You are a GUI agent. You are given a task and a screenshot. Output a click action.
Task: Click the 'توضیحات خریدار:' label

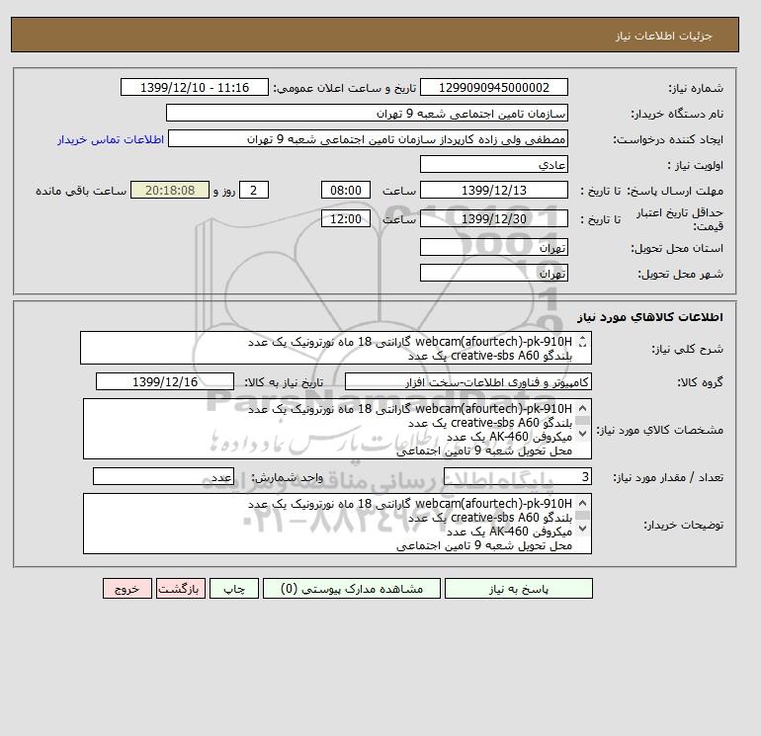[x=683, y=525]
